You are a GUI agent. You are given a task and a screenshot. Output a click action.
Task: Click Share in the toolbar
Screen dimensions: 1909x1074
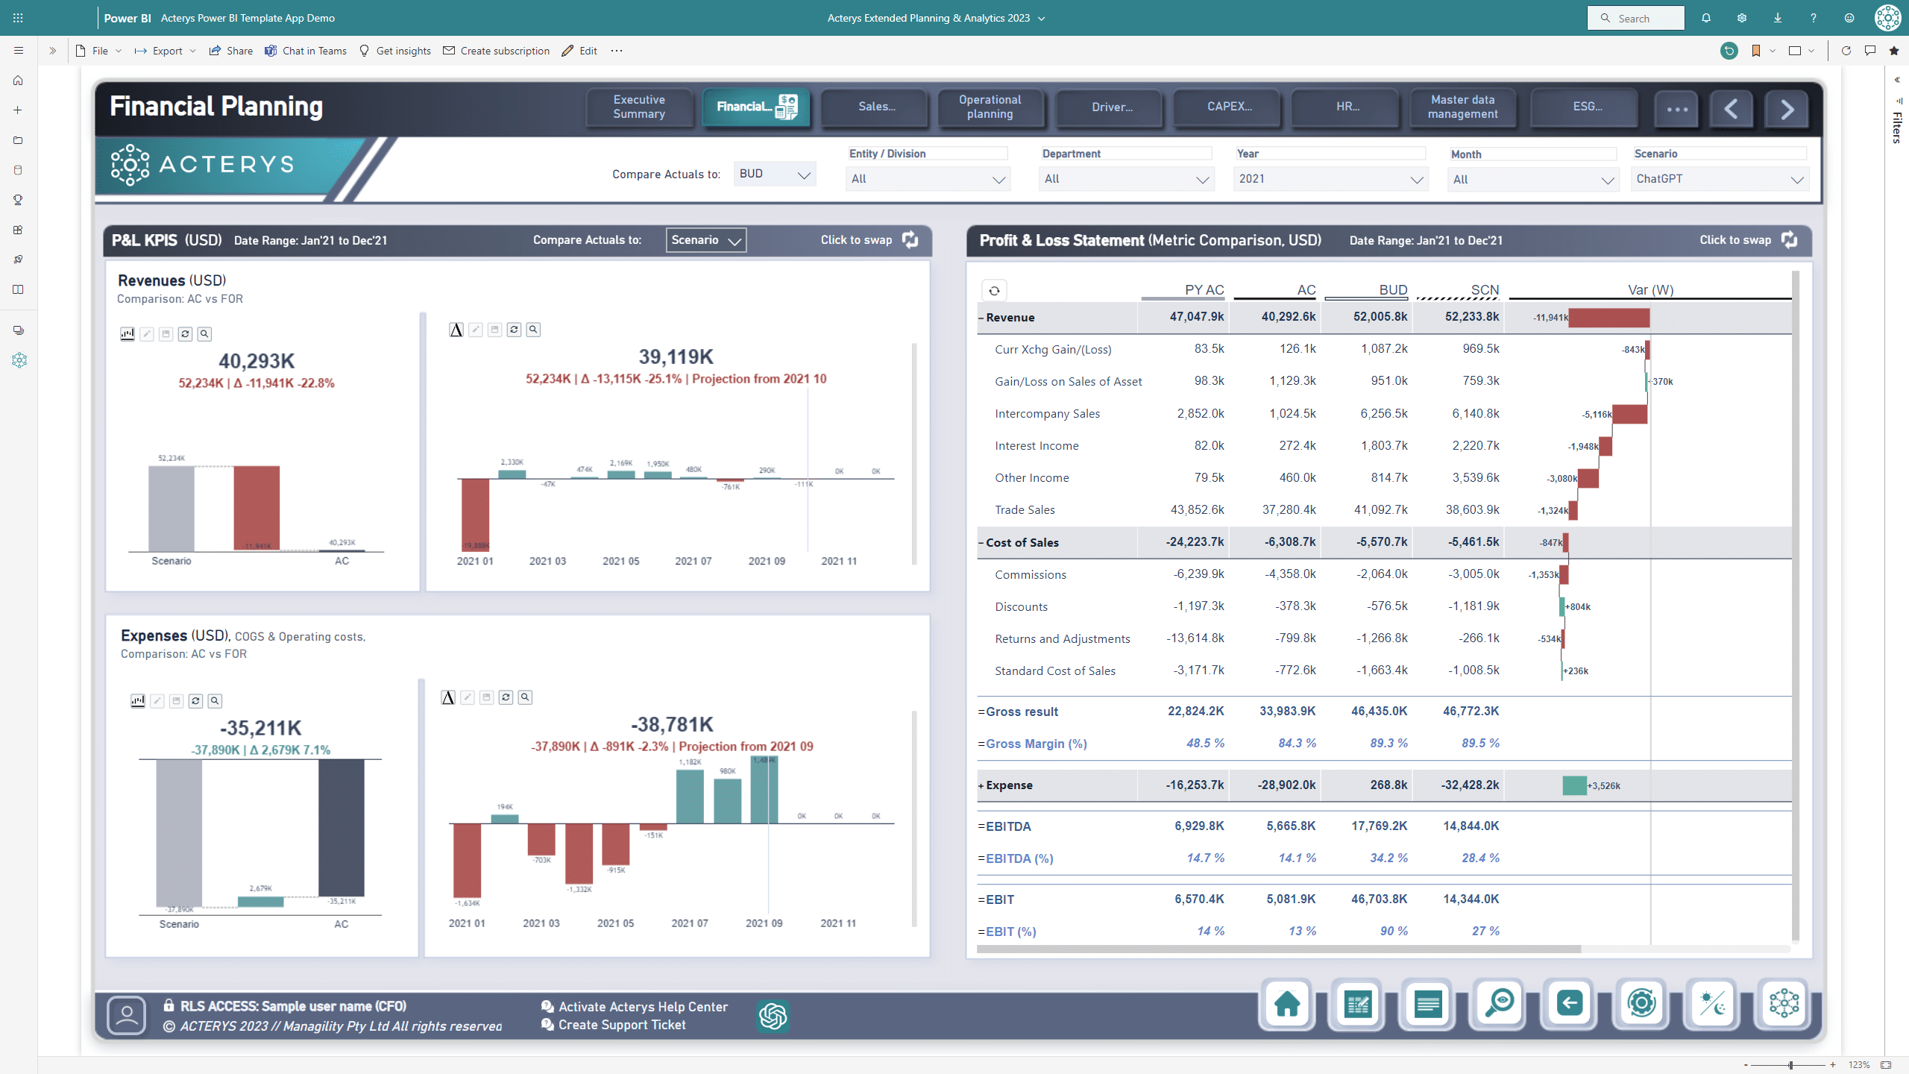pos(231,51)
